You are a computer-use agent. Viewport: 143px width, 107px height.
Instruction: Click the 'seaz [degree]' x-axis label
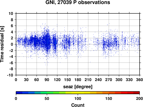click(78, 87)
